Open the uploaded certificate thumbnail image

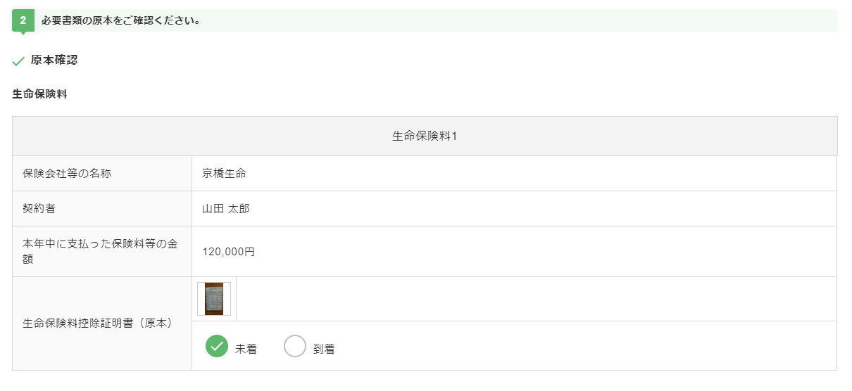tap(214, 299)
